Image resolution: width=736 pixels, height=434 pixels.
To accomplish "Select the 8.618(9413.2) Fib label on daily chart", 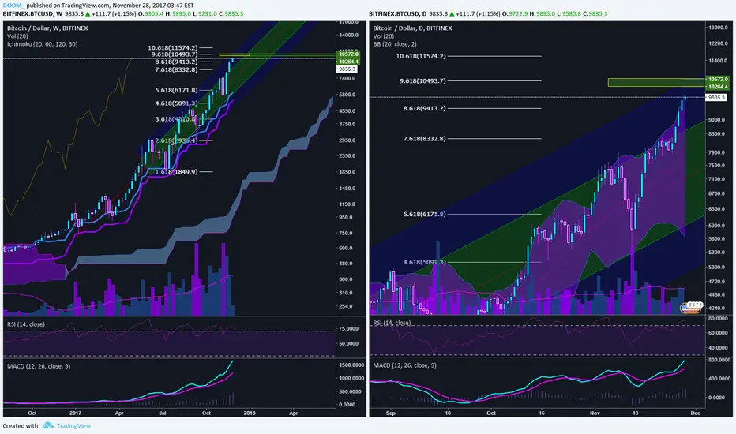I will tap(425, 108).
